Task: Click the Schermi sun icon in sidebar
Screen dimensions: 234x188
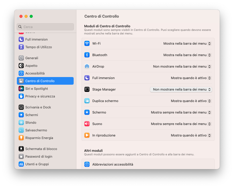Action: 21,115
